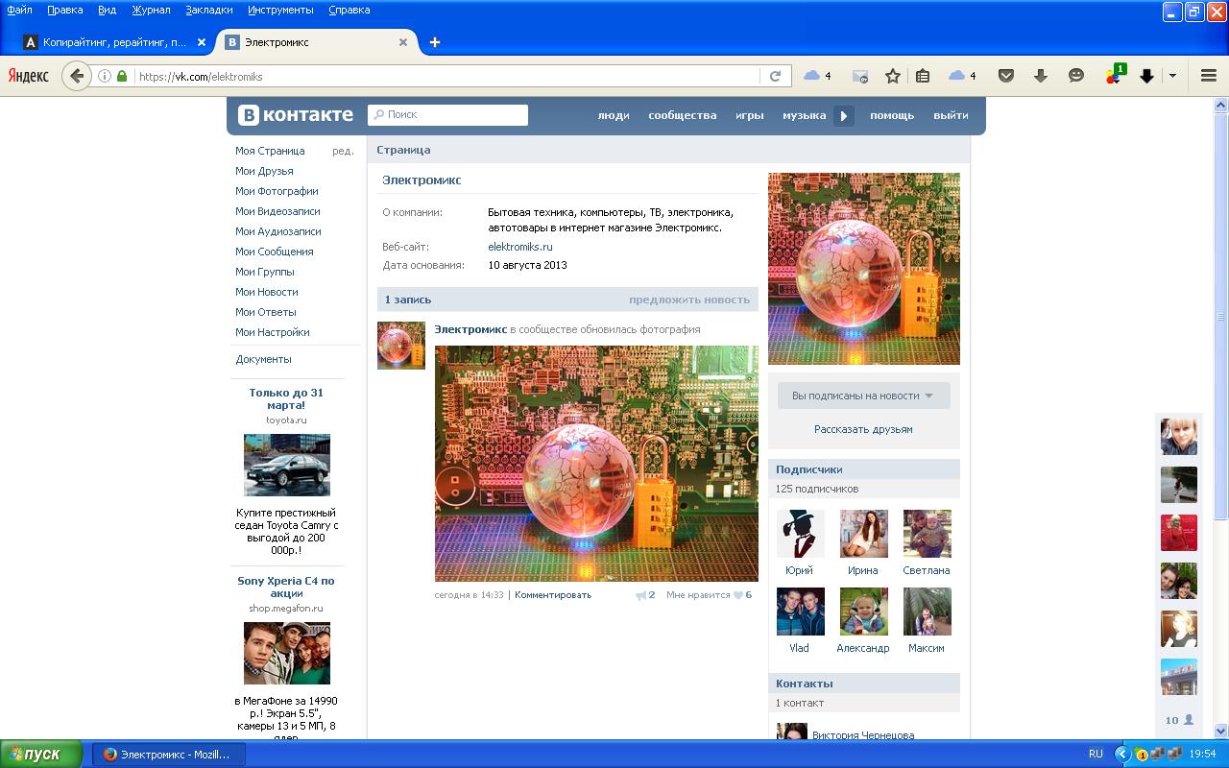Click 'предложить новость' link
Screen dimensions: 1229x768
coord(689,300)
